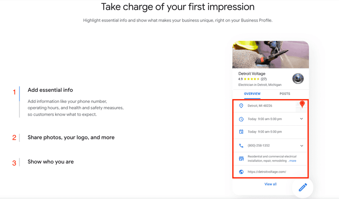Open the detroitvoltage.com website link

pos(267,172)
